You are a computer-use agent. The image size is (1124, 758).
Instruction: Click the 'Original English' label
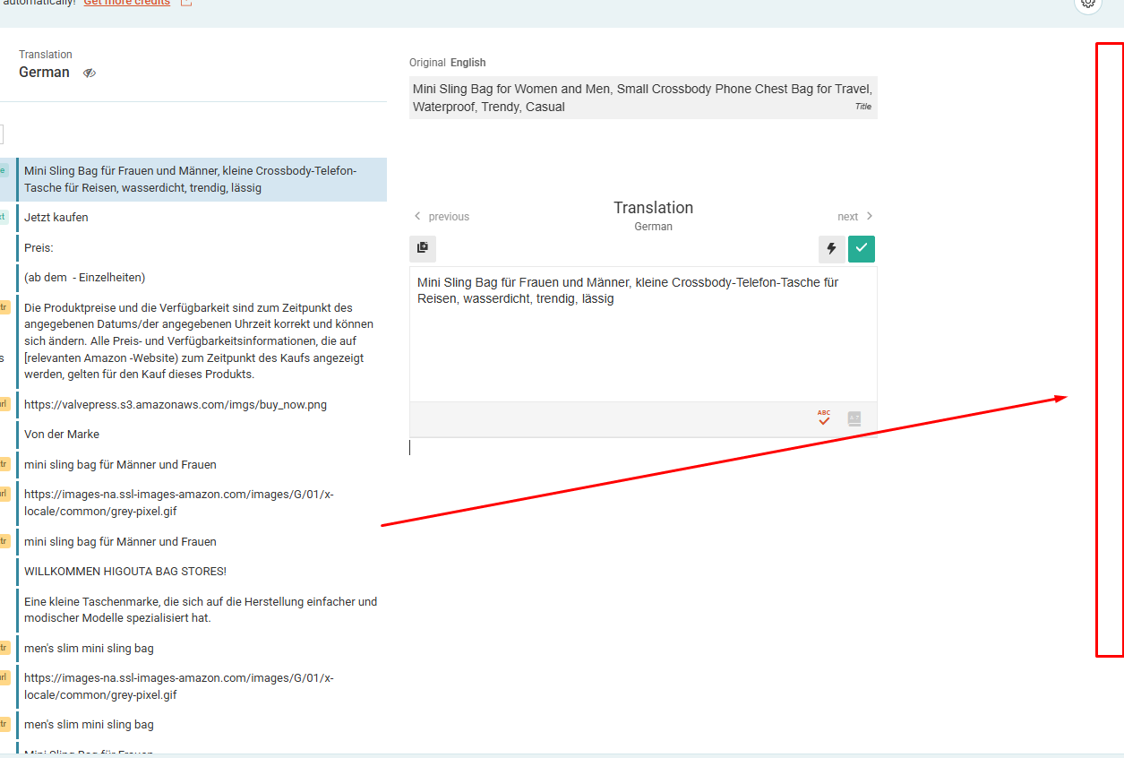tap(447, 63)
